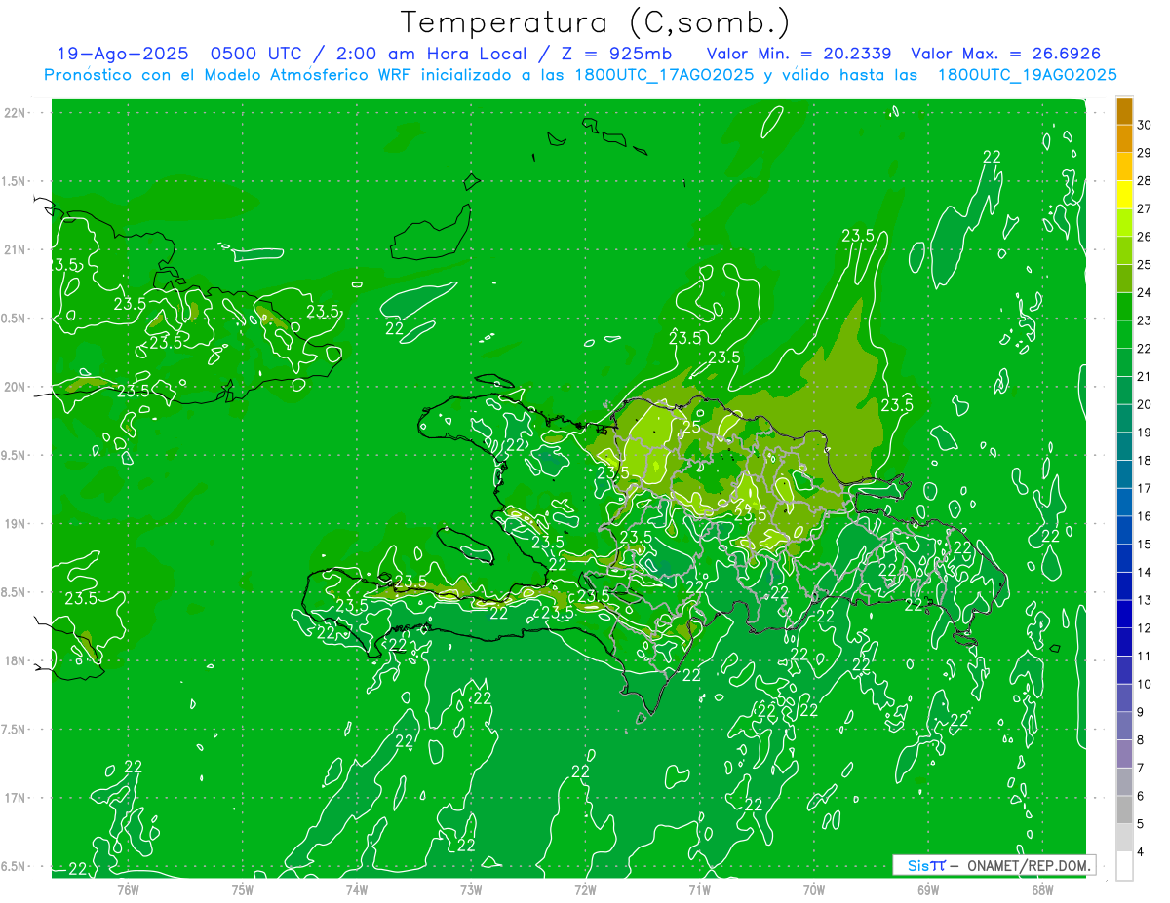
Task: Click the purple swatch between labels 9 and 10
Action: (1124, 697)
